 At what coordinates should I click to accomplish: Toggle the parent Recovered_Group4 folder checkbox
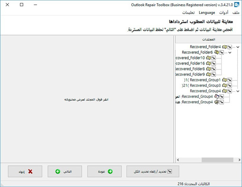point(230,91)
